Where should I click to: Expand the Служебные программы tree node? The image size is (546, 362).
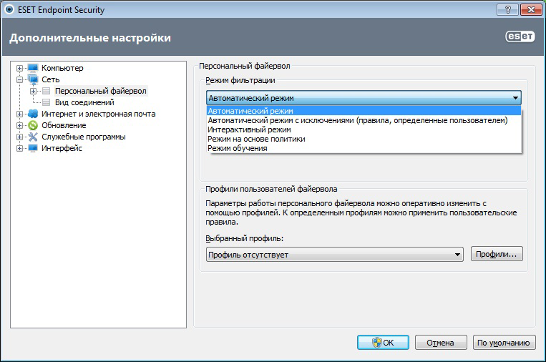point(19,137)
